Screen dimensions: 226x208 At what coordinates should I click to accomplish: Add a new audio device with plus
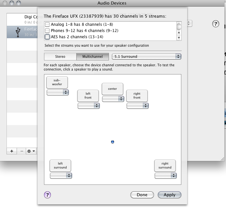[x=12, y=151]
